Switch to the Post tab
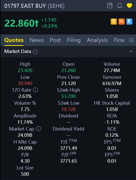 click(x=55, y=40)
